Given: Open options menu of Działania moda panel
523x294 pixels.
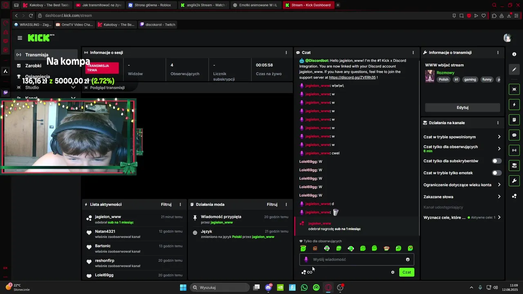Looking at the screenshot, I should point(286,204).
